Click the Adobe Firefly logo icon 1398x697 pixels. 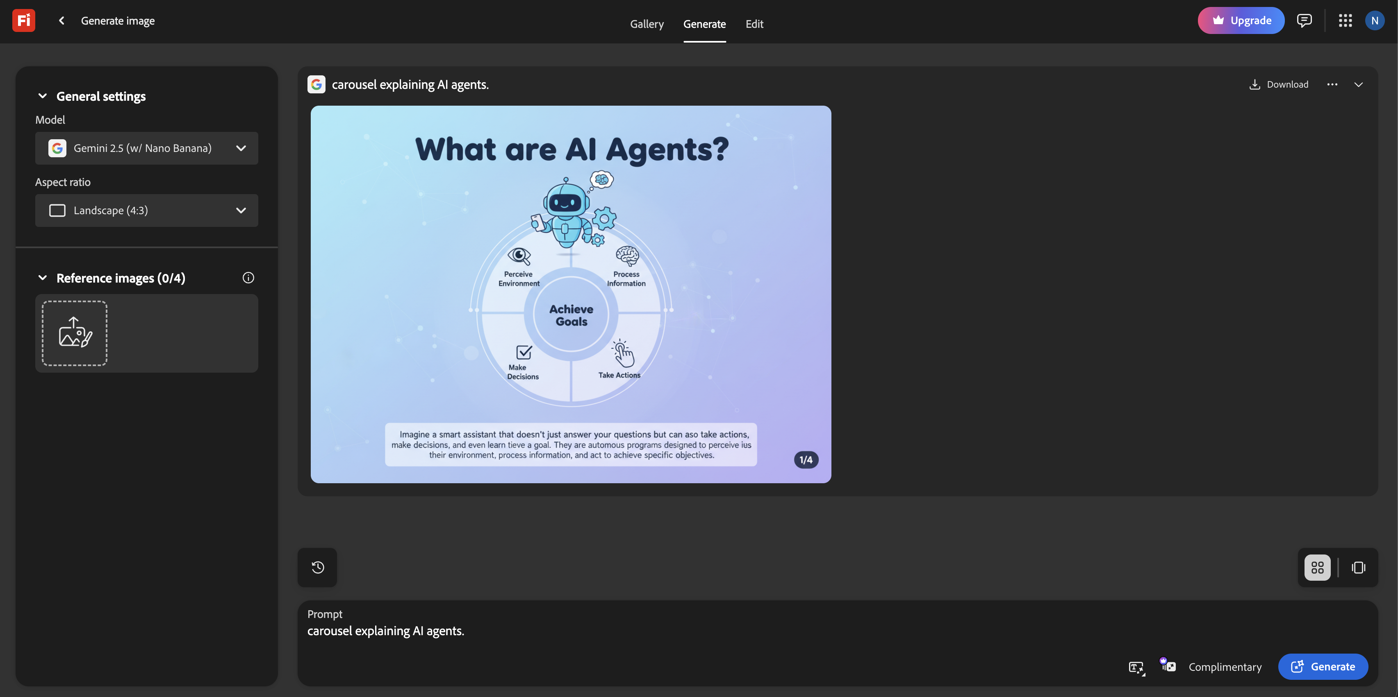click(x=24, y=20)
